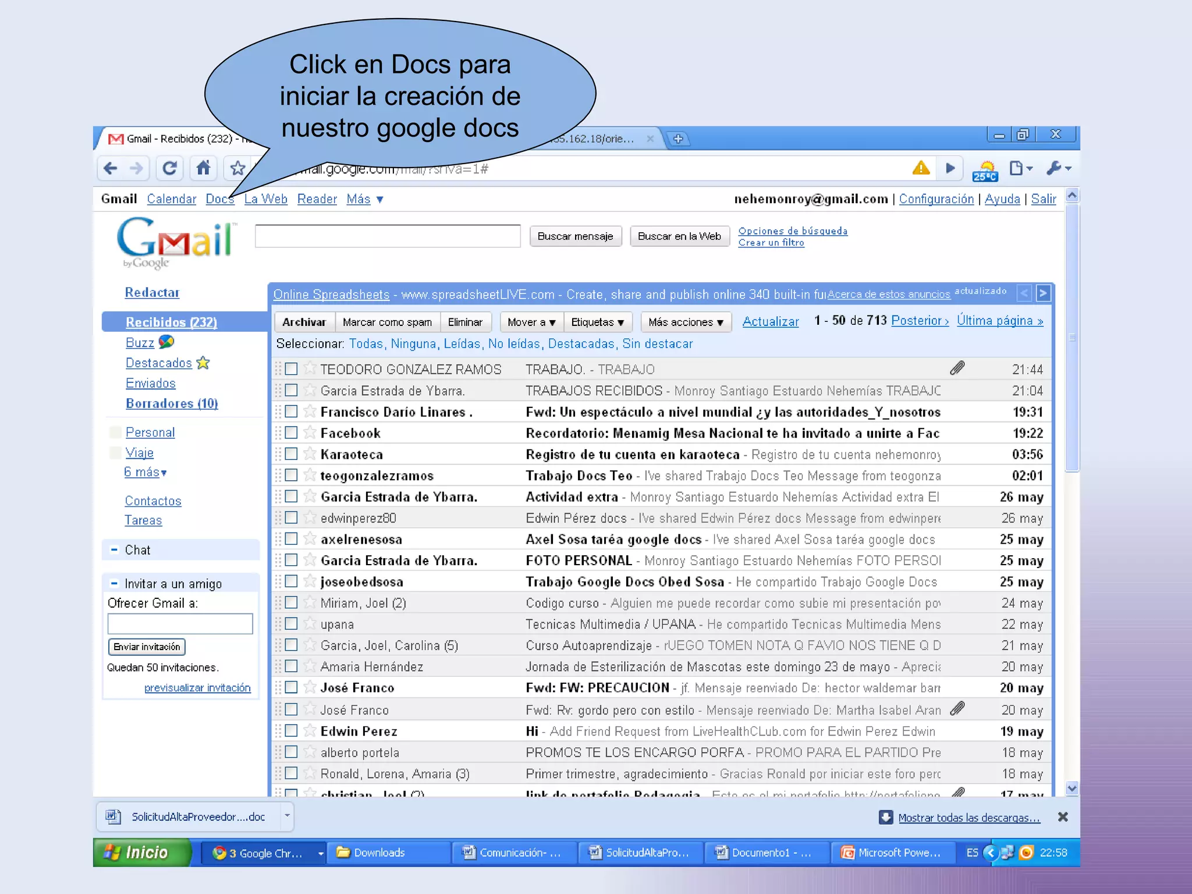The image size is (1192, 894).
Task: Star the Facebook message
Action: point(310,432)
